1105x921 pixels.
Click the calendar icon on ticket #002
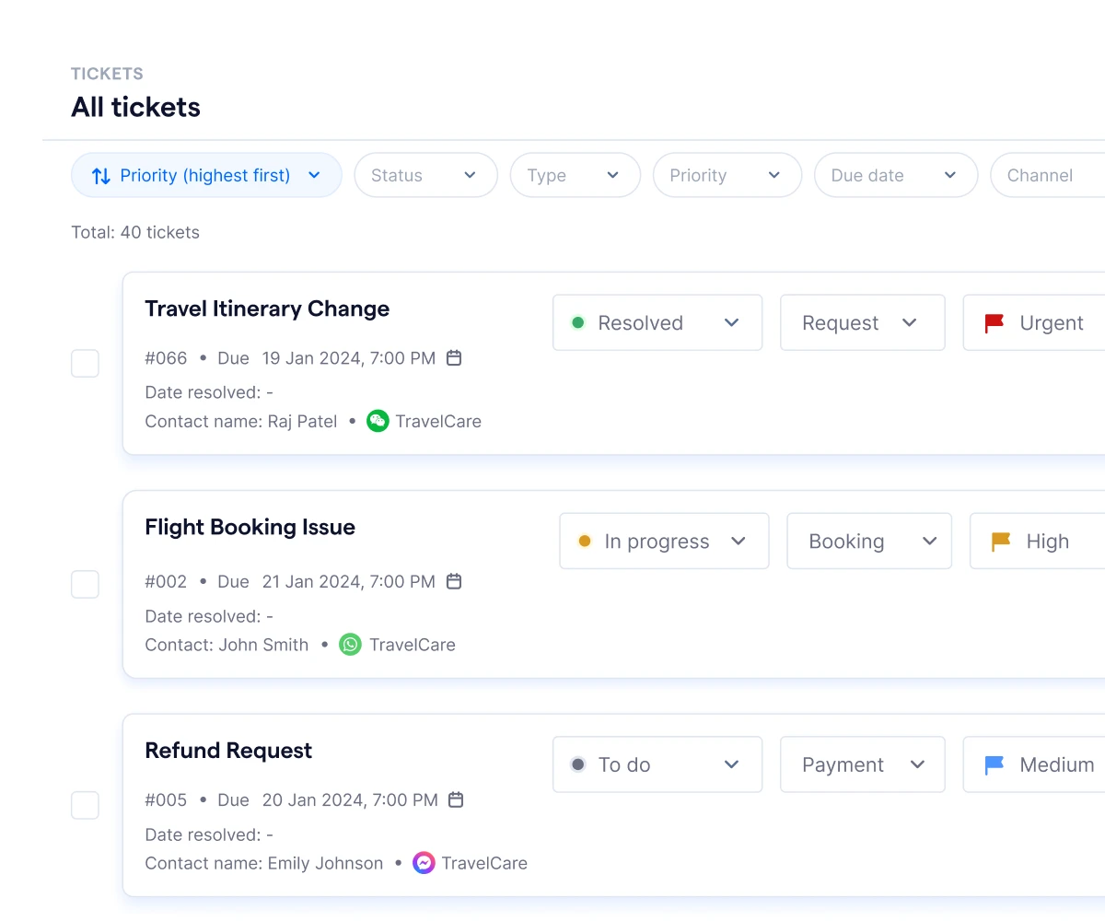point(454,581)
